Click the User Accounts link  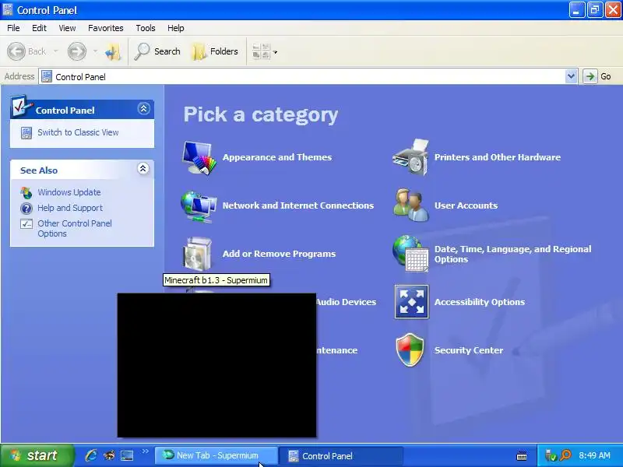[x=466, y=205]
